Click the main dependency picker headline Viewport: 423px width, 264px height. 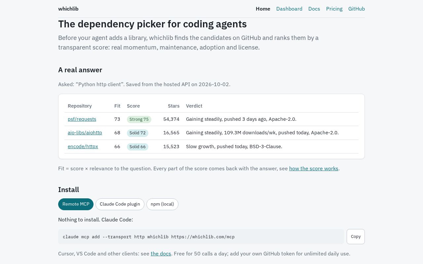[152, 24]
